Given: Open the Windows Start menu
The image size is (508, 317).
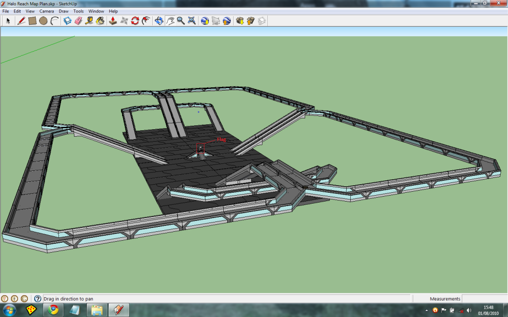Looking at the screenshot, I should pyautogui.click(x=9, y=310).
